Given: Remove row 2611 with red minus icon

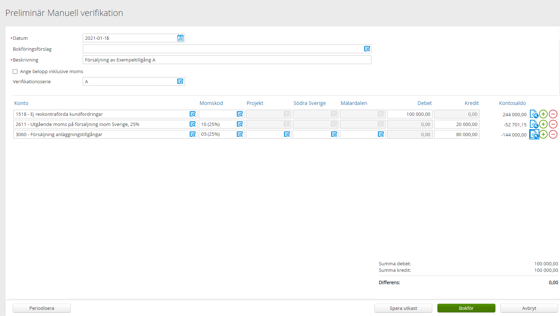Looking at the screenshot, I should click(553, 124).
